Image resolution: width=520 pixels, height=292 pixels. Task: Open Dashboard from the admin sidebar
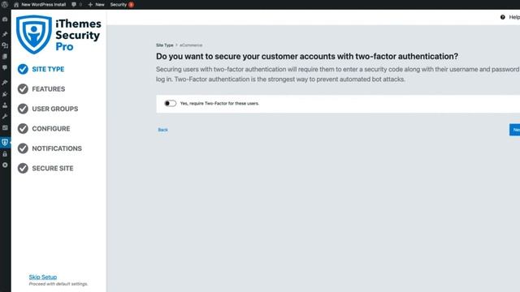pyautogui.click(x=5, y=19)
